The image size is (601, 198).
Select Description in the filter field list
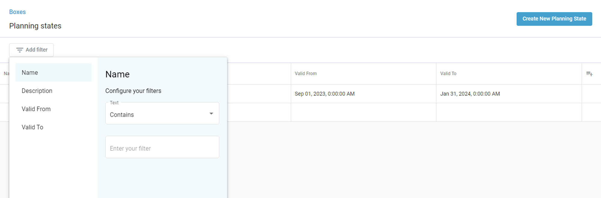[x=53, y=91]
